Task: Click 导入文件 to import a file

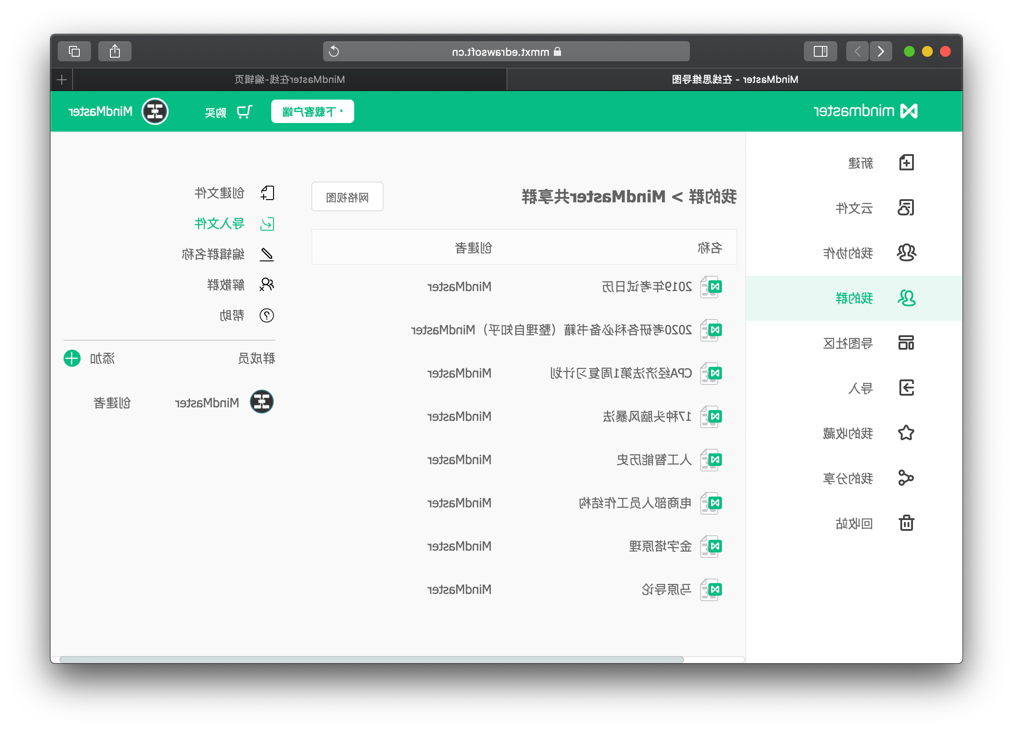Action: pyautogui.click(x=234, y=224)
